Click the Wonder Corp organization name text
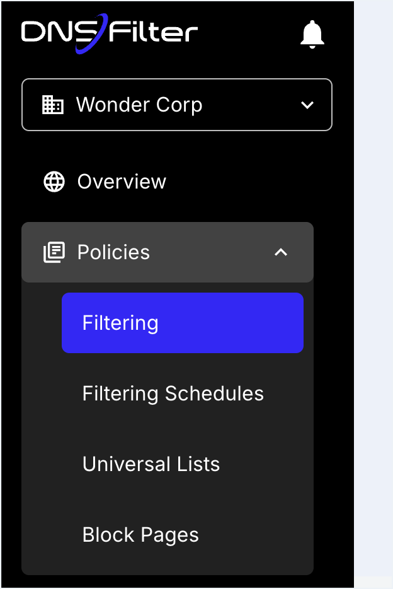The image size is (393, 589). pos(139,105)
